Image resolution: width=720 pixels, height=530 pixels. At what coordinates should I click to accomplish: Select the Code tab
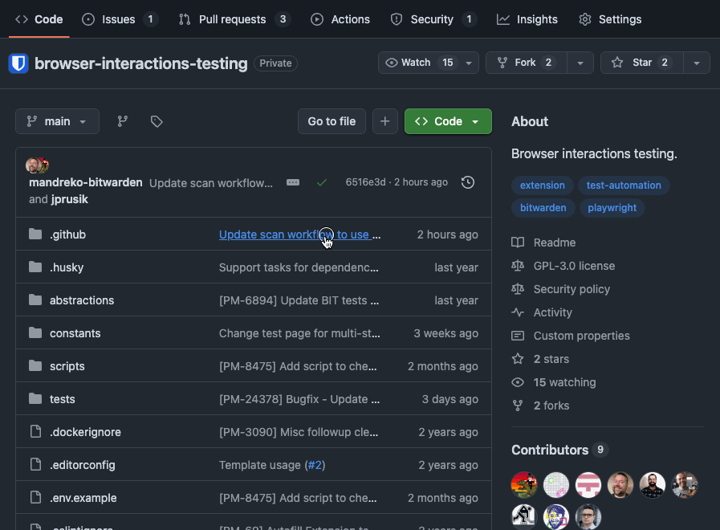click(39, 19)
